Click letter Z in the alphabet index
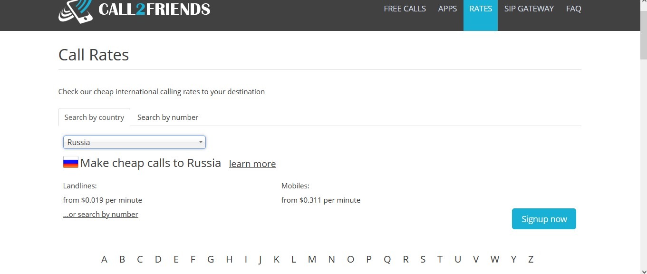Viewport: 647px width, 274px height. point(531,259)
